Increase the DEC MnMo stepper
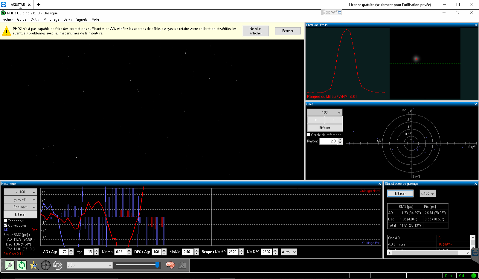The width and height of the screenshot is (479, 279). click(x=196, y=250)
